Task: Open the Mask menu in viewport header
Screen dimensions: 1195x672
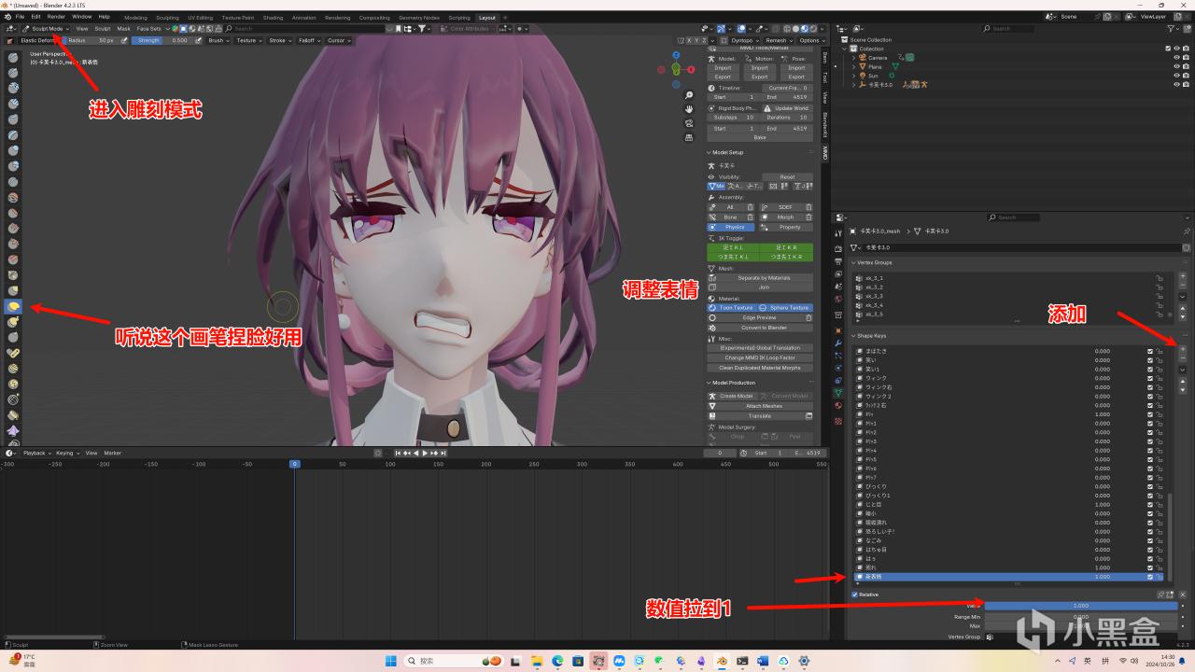Action: click(123, 29)
